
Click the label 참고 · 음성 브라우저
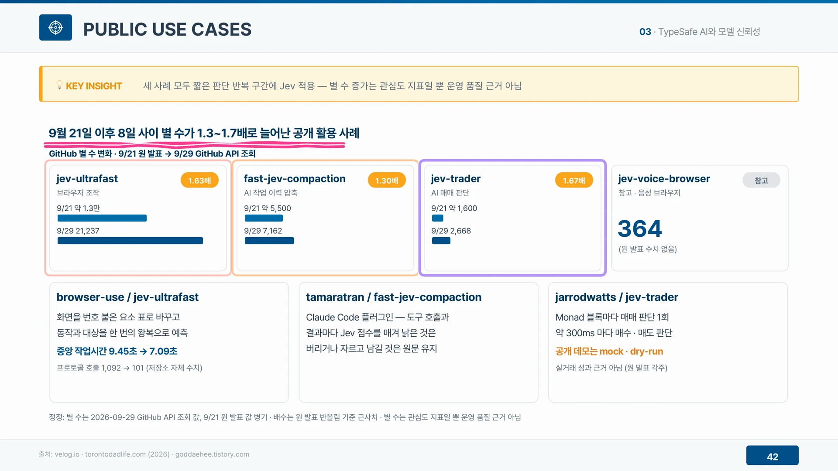pyautogui.click(x=649, y=193)
